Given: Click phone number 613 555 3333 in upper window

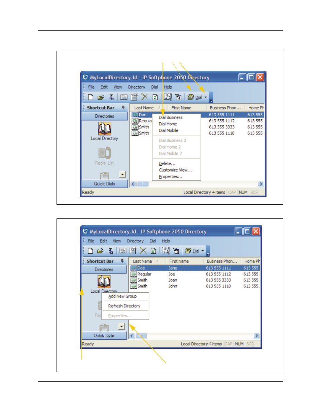Looking at the screenshot, I should (222, 127).
